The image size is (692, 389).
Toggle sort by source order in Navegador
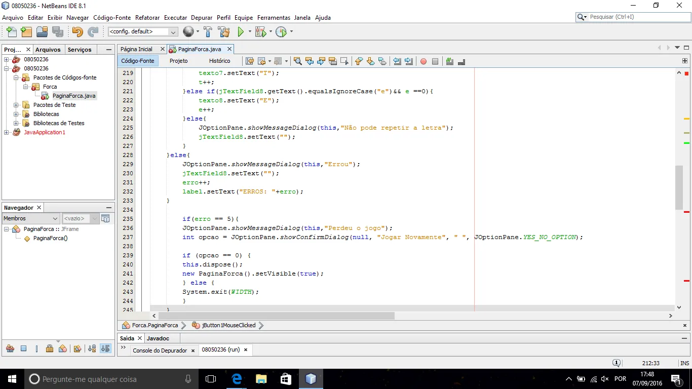click(105, 348)
